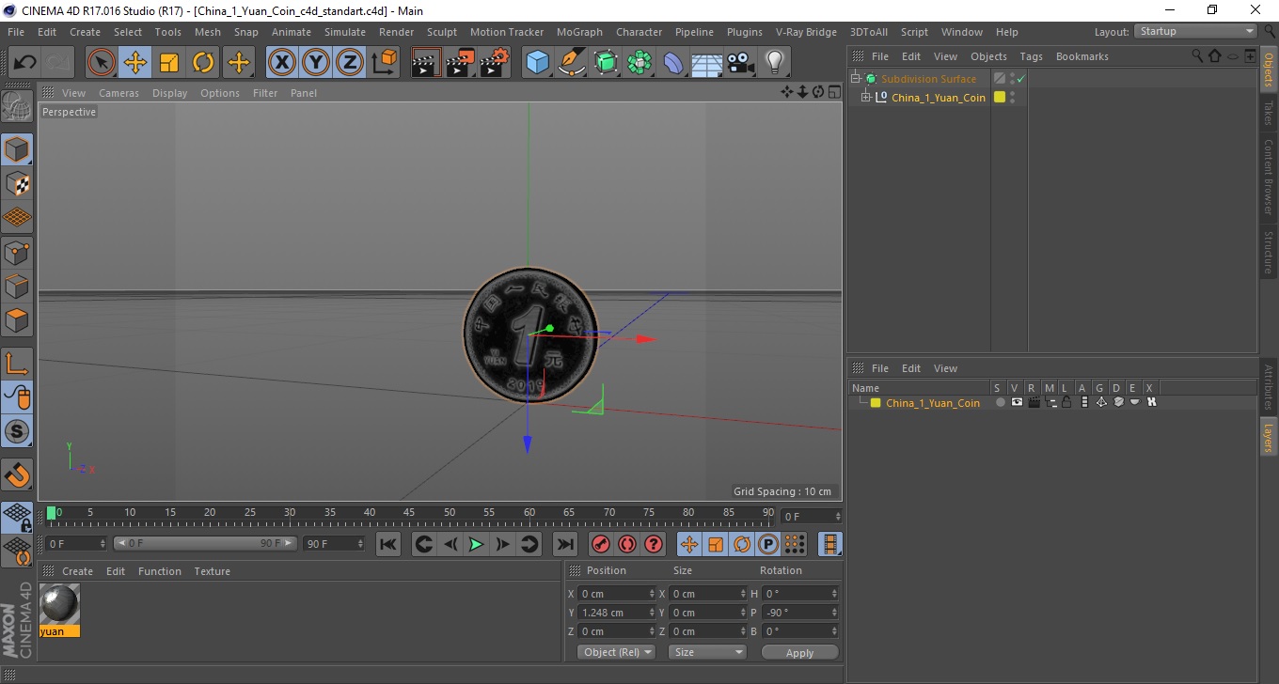The image size is (1279, 684).
Task: Add a Camera object
Action: (x=741, y=63)
